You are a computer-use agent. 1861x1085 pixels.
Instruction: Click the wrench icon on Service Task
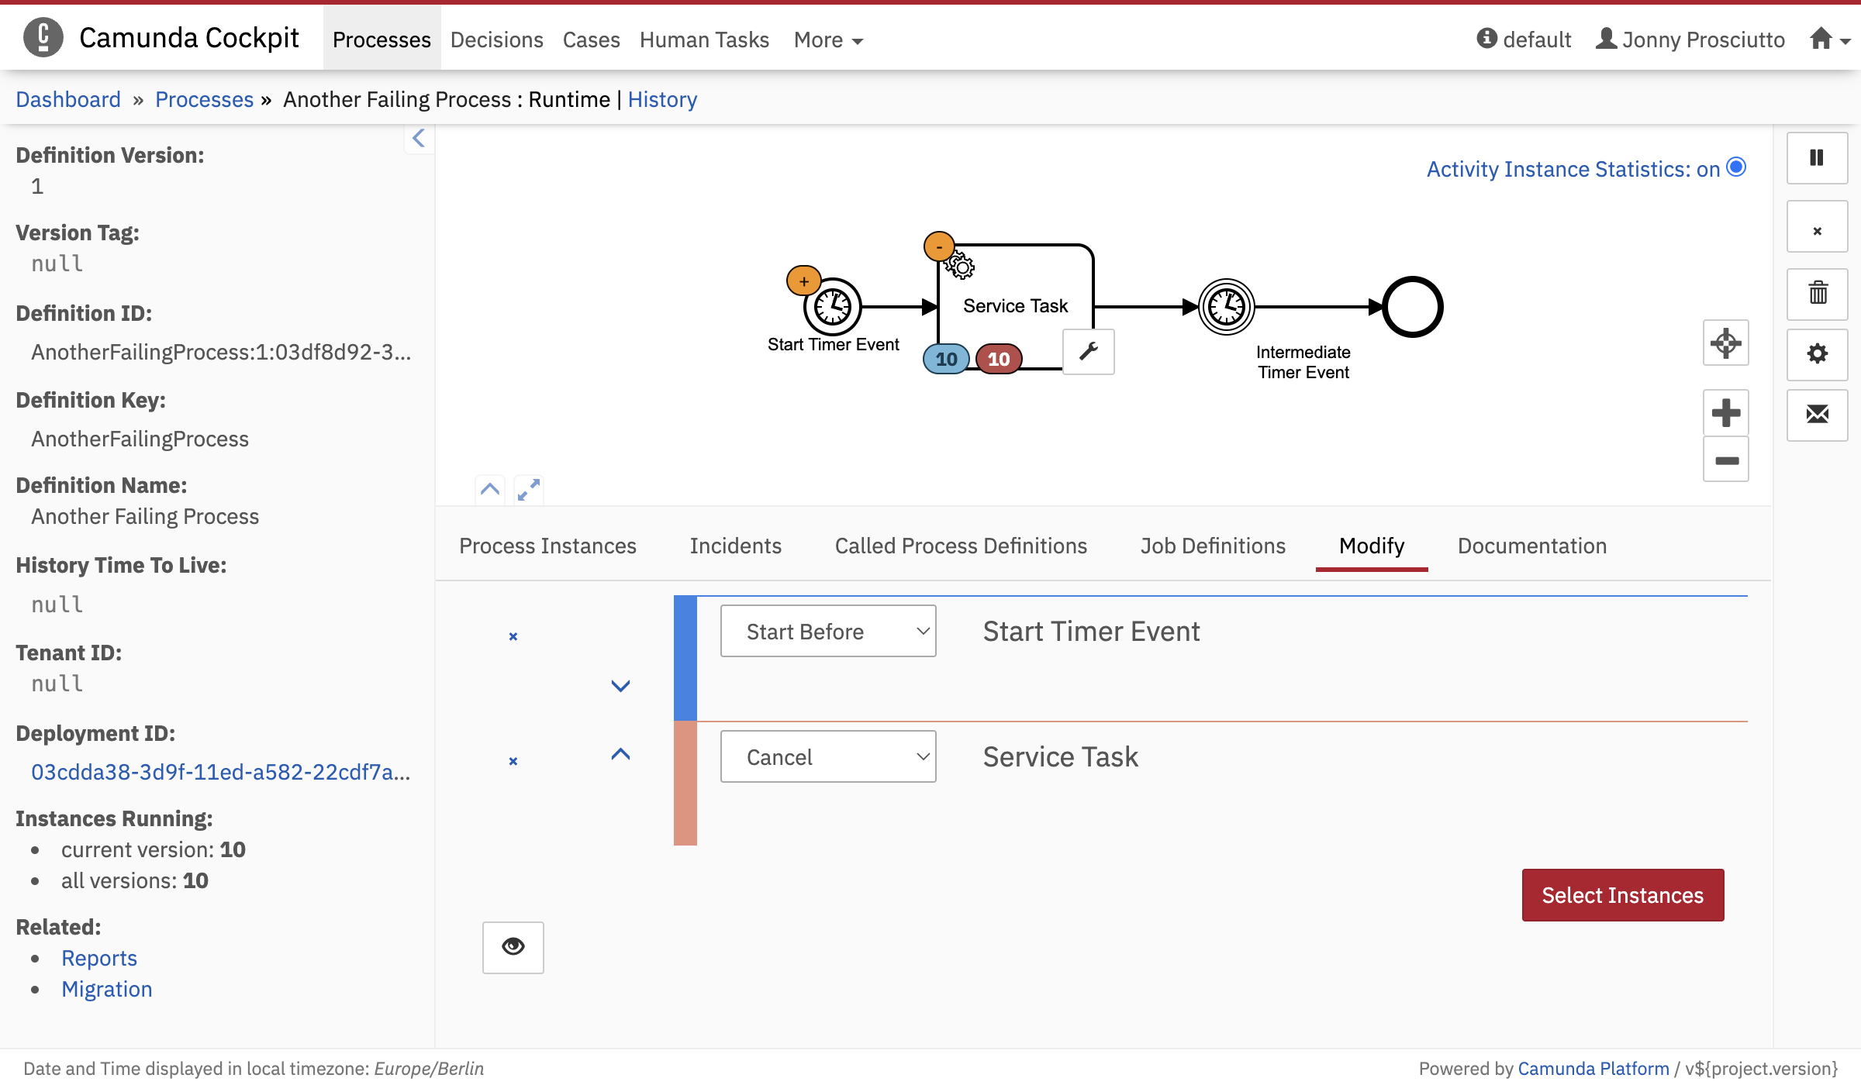[1089, 351]
